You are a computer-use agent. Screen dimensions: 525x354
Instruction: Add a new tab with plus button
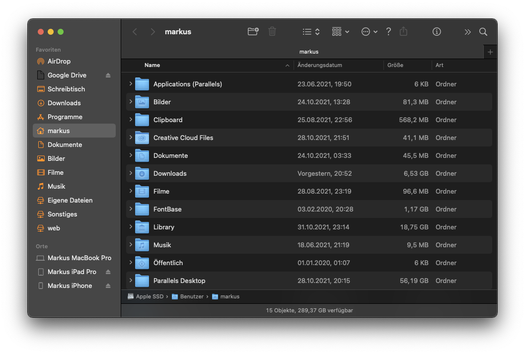490,52
